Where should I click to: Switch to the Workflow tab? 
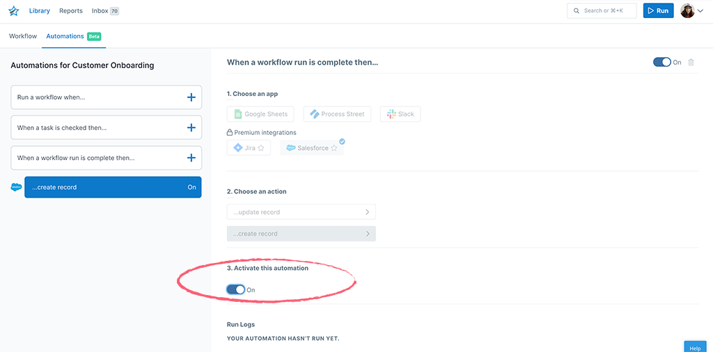[x=23, y=36]
